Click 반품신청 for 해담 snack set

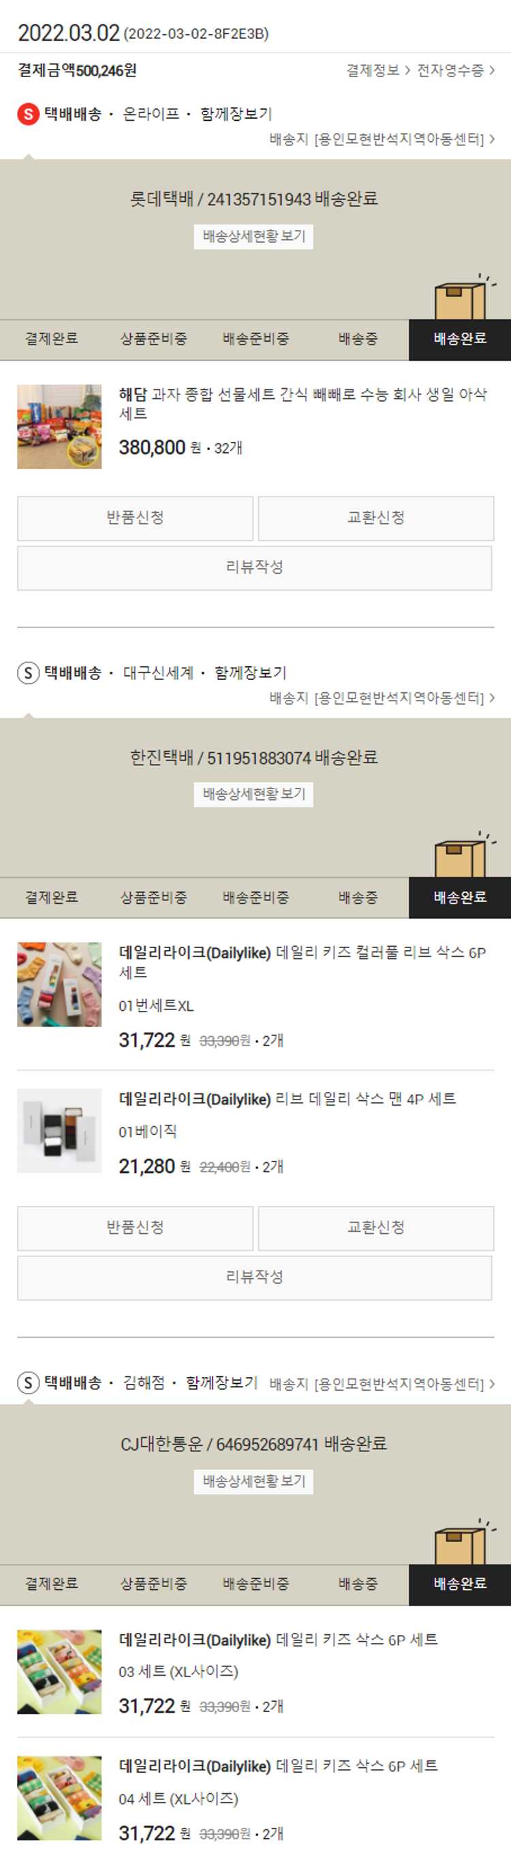135,518
